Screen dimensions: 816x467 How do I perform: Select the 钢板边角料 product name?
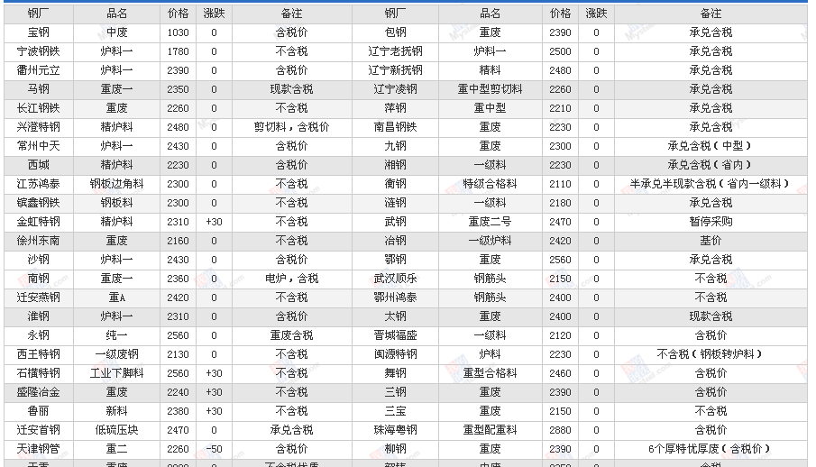[116, 184]
